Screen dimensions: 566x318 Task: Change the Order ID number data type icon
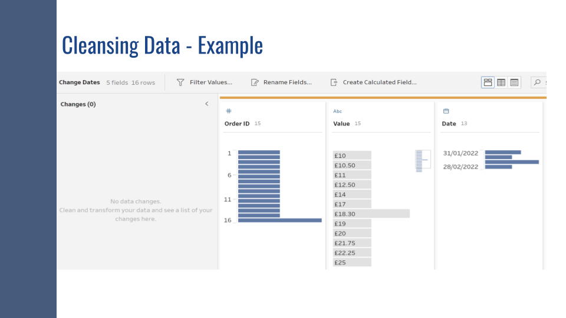click(x=229, y=111)
